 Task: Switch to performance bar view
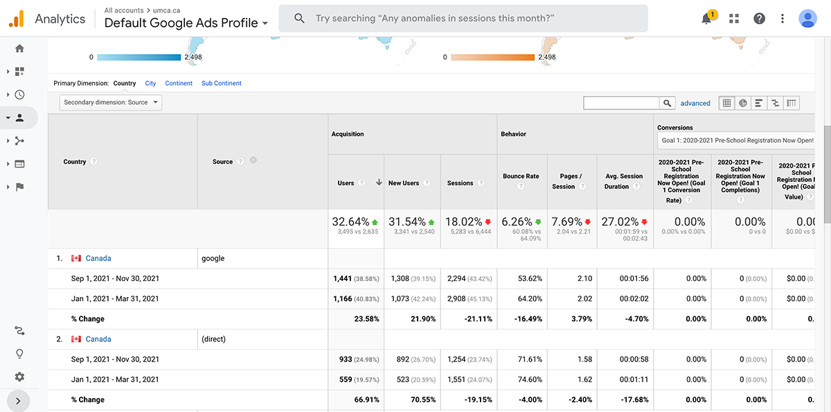click(759, 103)
